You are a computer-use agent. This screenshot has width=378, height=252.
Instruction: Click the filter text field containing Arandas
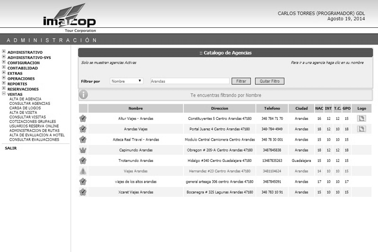(x=189, y=81)
